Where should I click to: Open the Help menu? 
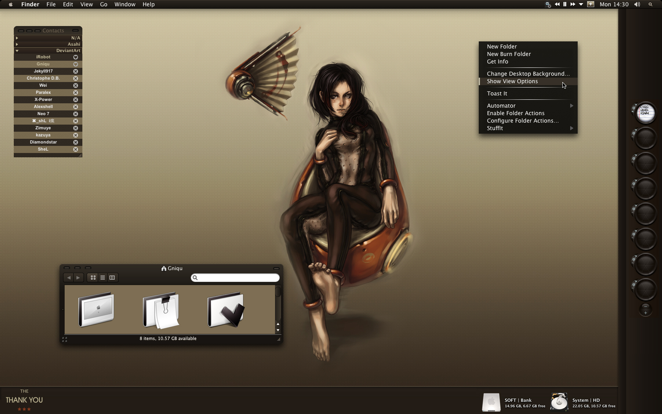pyautogui.click(x=149, y=4)
